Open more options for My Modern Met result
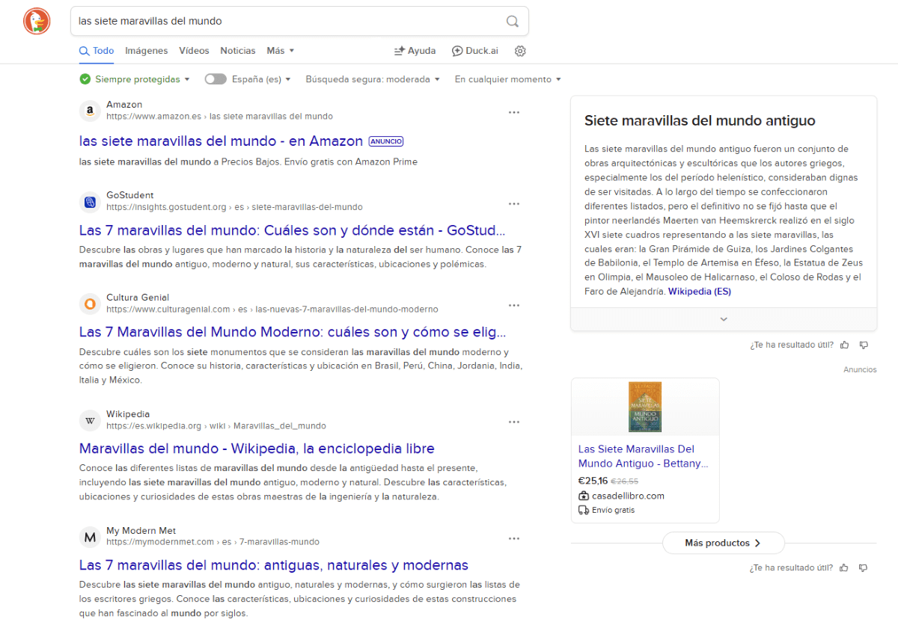 514,538
